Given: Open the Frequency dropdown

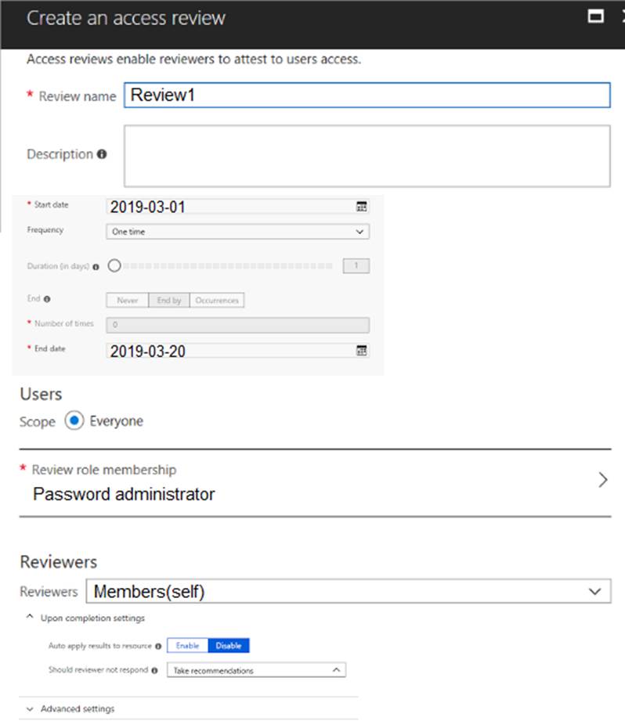Looking at the screenshot, I should 237,232.
